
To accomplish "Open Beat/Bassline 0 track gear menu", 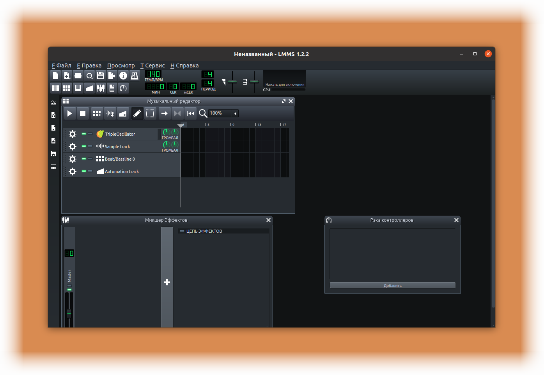I will (x=73, y=159).
